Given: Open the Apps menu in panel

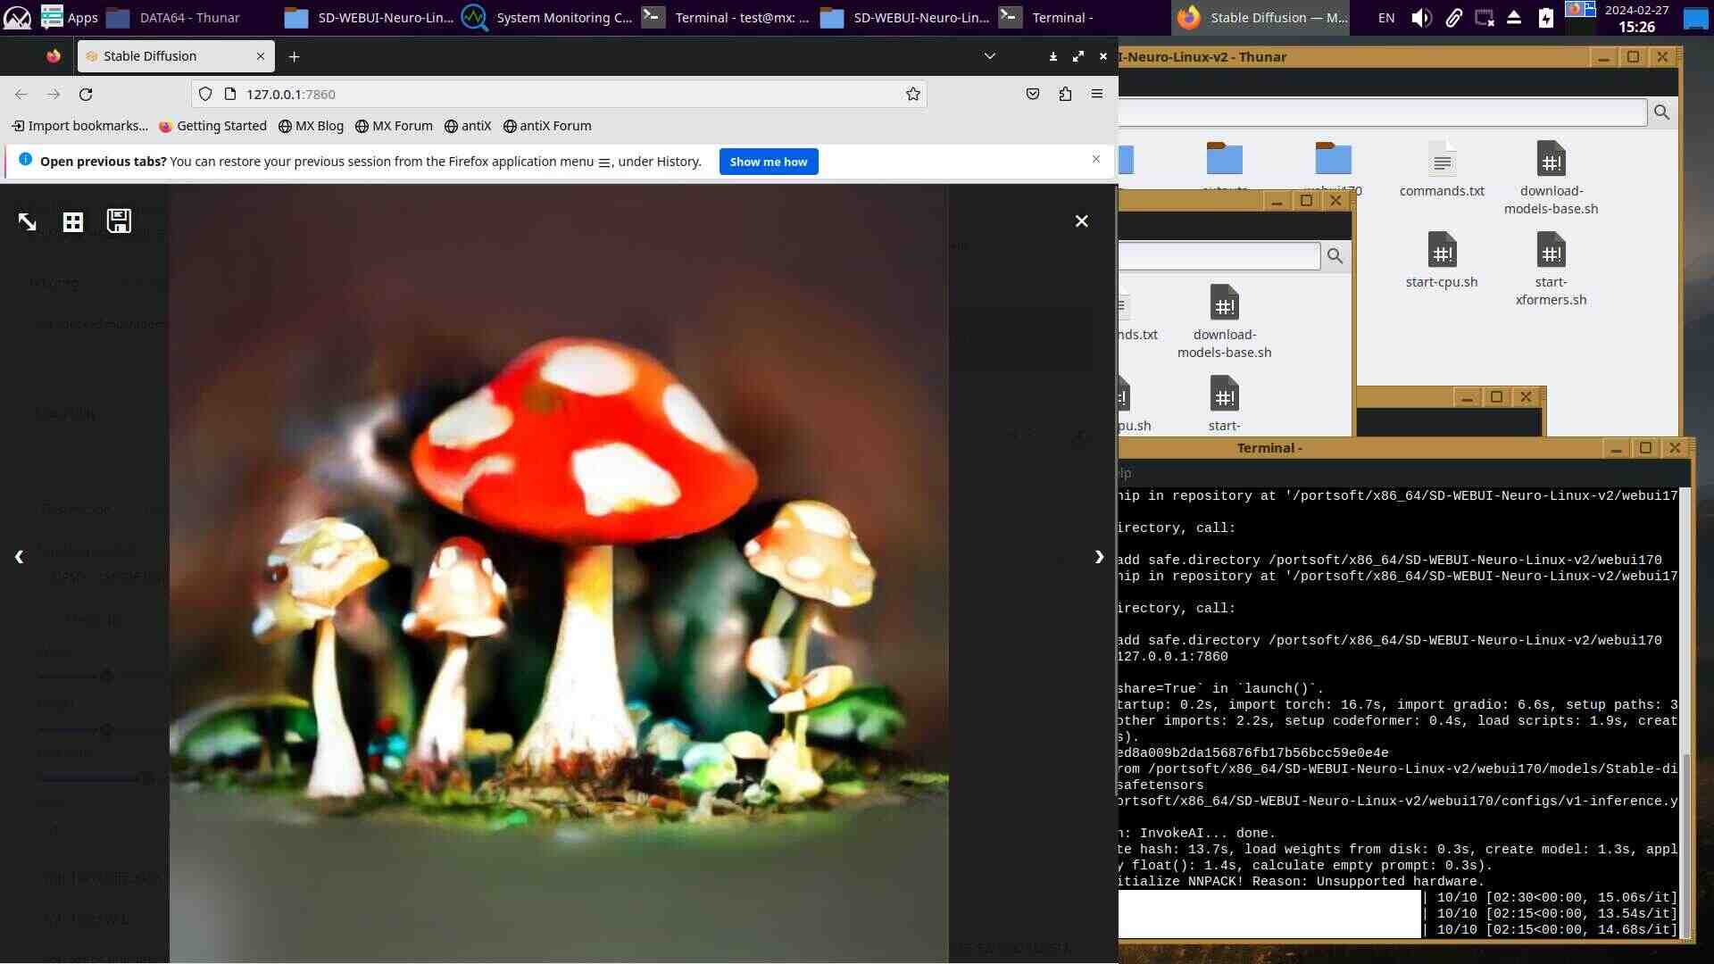Looking at the screenshot, I should point(70,17).
